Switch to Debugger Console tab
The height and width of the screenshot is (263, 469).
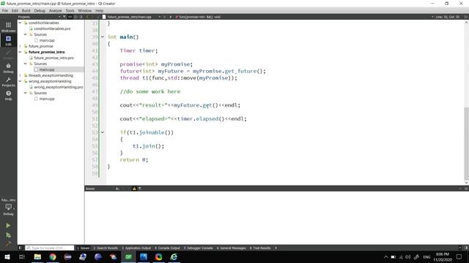tap(199, 248)
